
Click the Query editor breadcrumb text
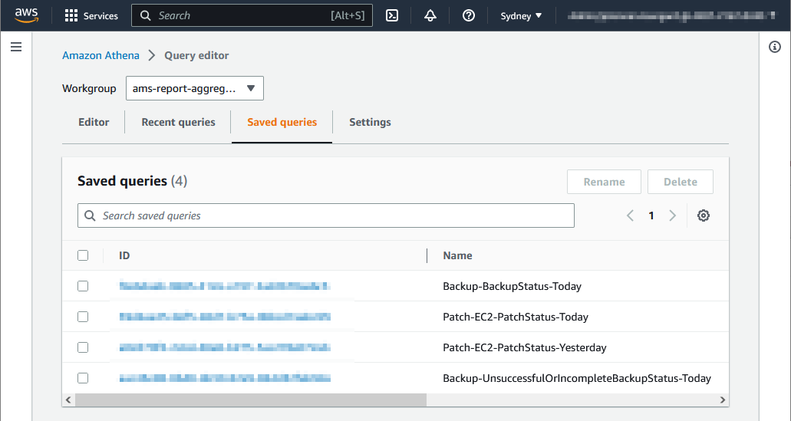[x=196, y=55]
